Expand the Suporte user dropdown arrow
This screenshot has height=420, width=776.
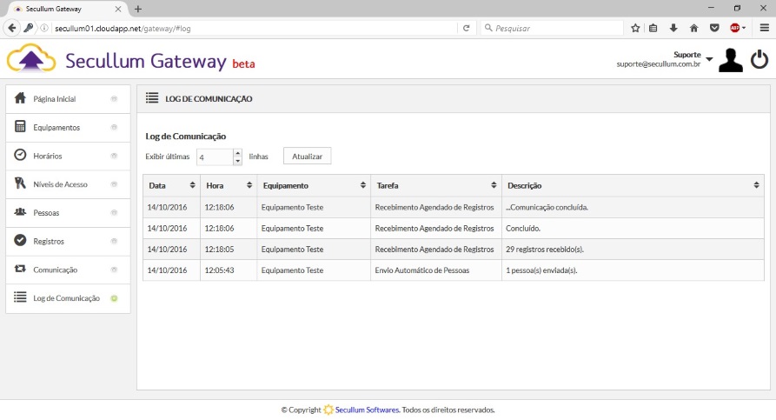pos(709,59)
